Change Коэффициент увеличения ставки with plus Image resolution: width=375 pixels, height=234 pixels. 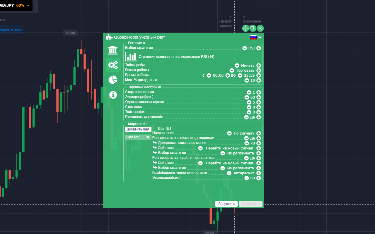point(259,173)
